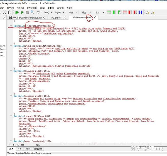Screen dimensions: 167x156
Task: Collapse the ko_paradigmhybrid_2017 entry fold
Action: pos(11,26)
